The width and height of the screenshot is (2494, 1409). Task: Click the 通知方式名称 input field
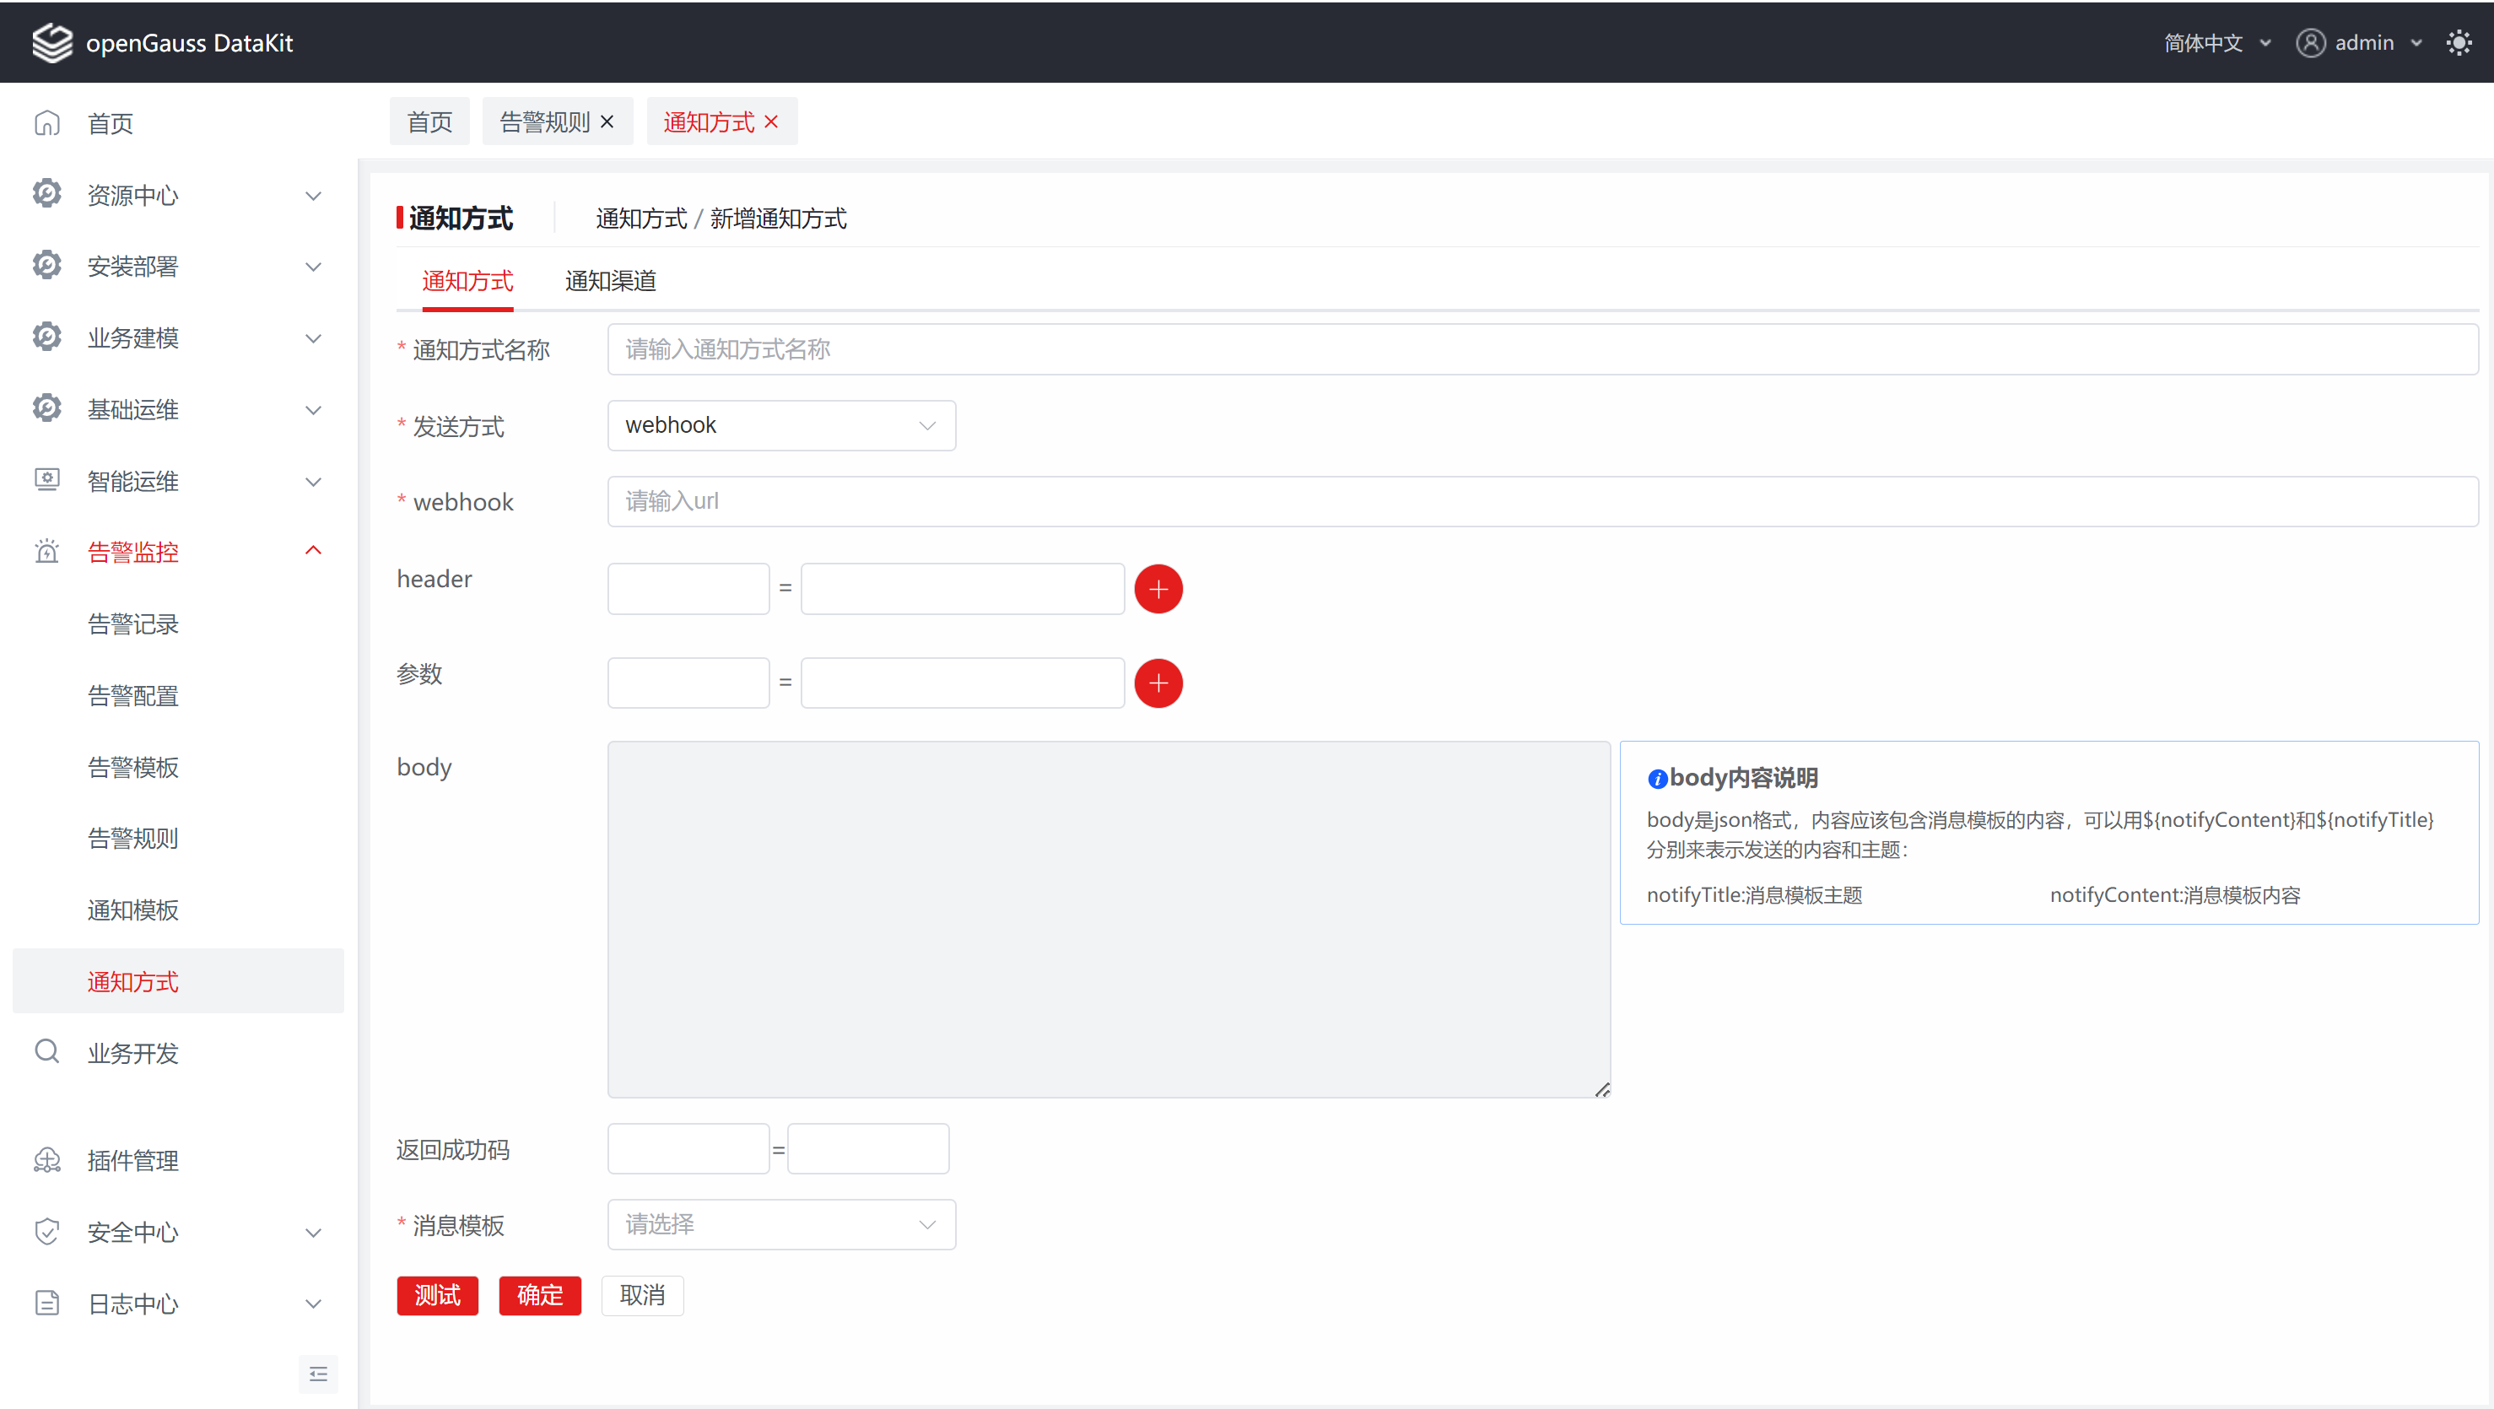[x=1541, y=349]
